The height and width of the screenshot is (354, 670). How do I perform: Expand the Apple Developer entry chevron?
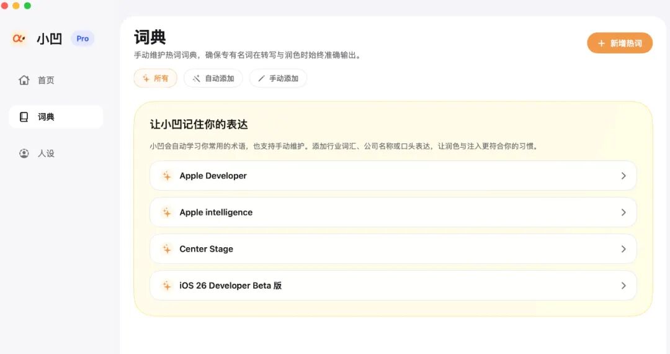pyautogui.click(x=623, y=176)
